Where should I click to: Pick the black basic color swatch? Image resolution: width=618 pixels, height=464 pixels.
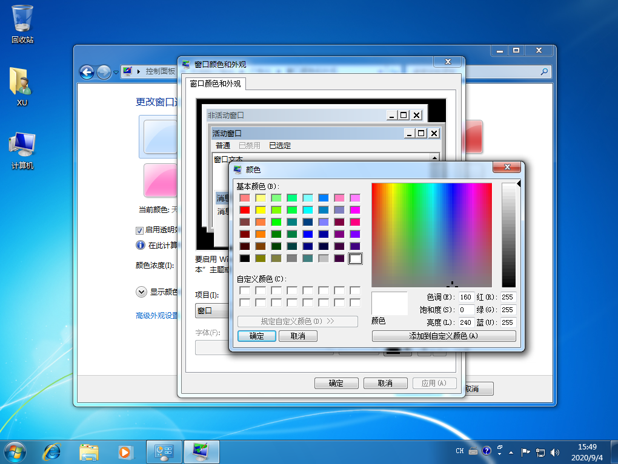(x=245, y=258)
